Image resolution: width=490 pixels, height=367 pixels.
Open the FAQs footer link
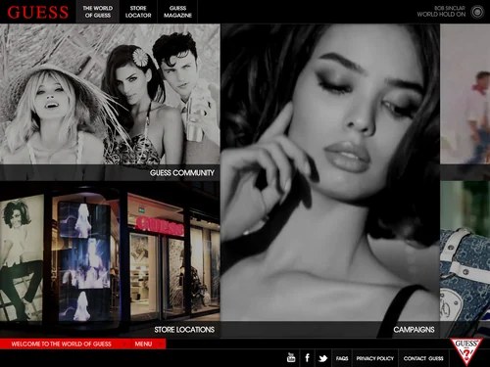point(342,358)
